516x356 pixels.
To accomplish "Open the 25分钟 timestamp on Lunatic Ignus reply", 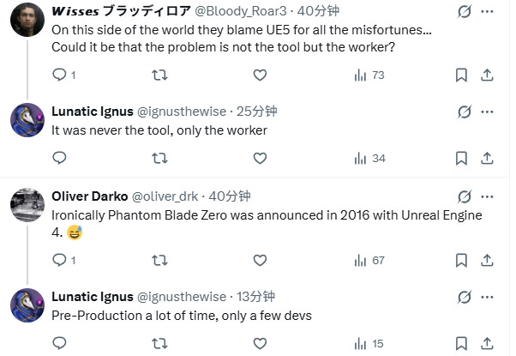I will pyautogui.click(x=255, y=112).
